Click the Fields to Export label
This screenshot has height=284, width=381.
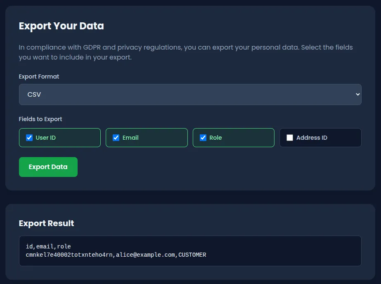(40, 119)
